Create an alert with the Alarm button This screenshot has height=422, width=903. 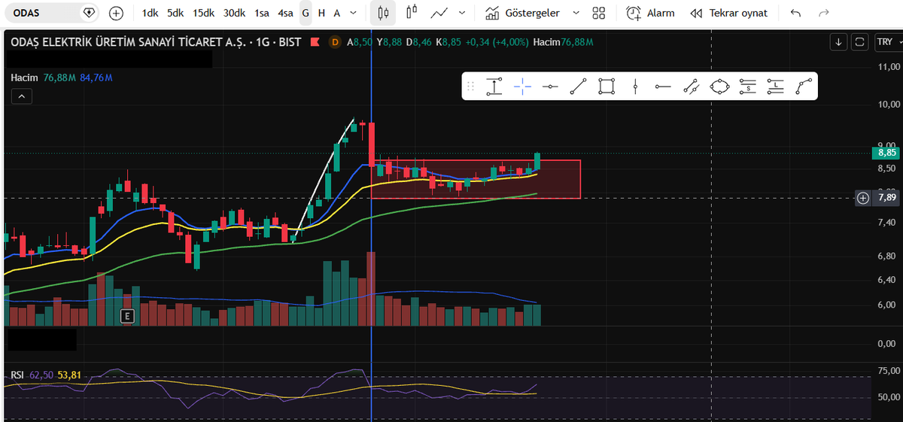[x=650, y=13]
